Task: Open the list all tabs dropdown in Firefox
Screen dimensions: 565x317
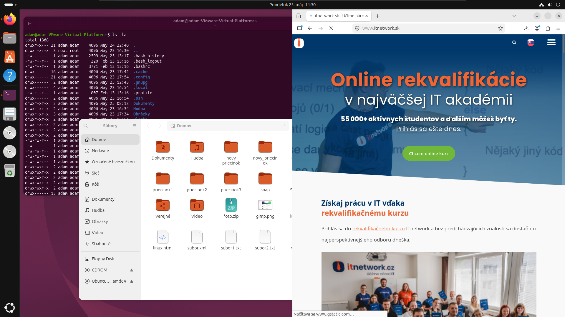Action: coord(514,16)
